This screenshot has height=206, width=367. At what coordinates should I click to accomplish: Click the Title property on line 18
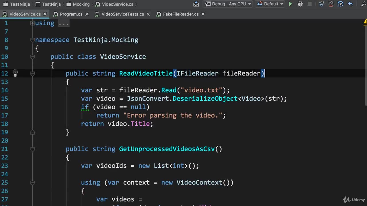point(140,124)
